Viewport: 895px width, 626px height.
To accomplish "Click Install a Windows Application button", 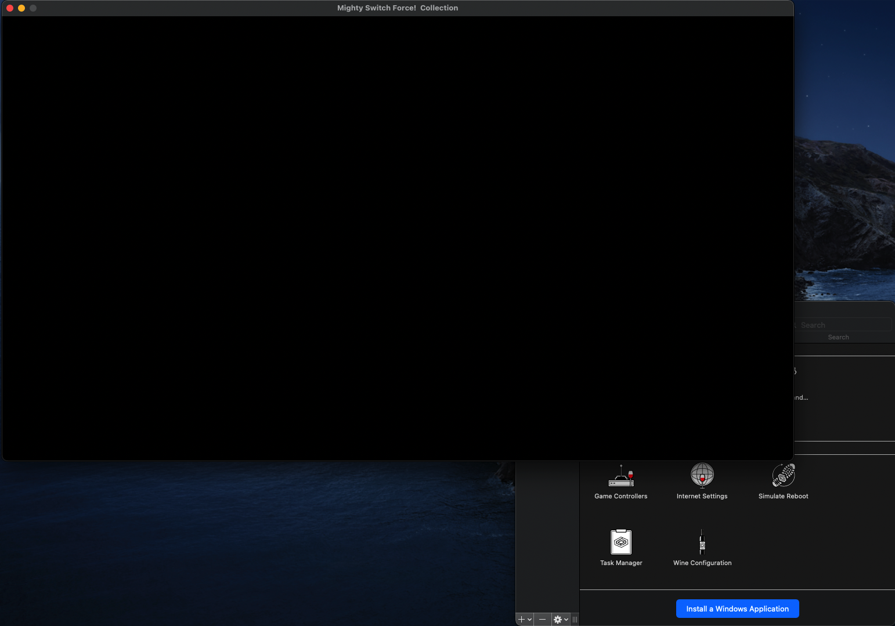I will pos(737,609).
